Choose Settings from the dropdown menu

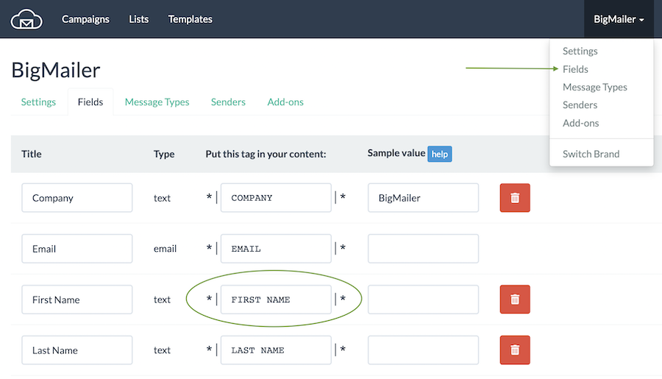[x=580, y=51]
